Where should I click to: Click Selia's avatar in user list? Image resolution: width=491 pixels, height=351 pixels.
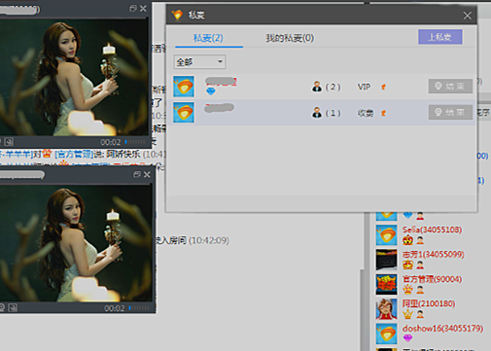coord(386,234)
